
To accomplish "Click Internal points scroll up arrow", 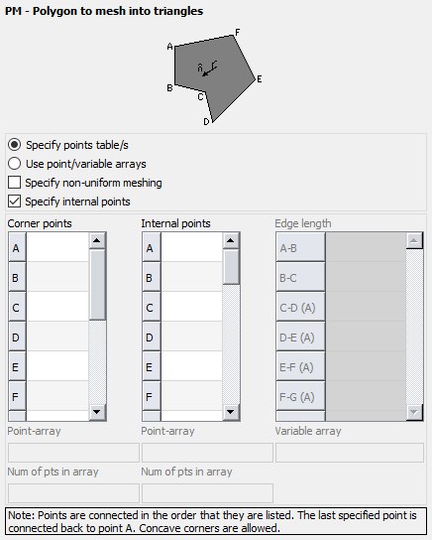I will pos(231,240).
